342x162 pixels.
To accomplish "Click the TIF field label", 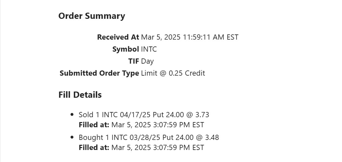I will (134, 61).
